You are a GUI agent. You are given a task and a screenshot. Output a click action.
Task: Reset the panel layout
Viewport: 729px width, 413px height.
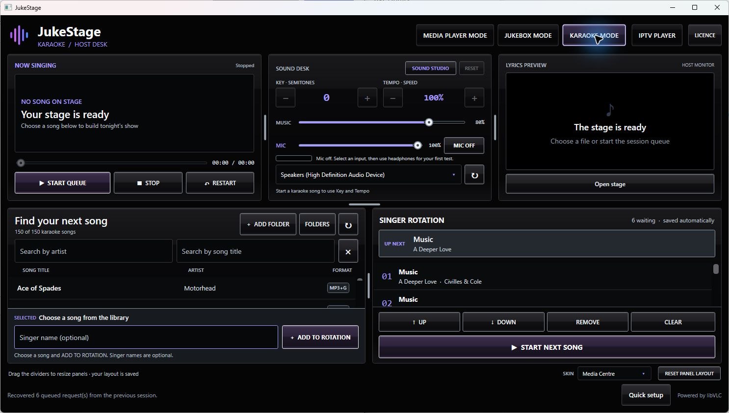689,373
